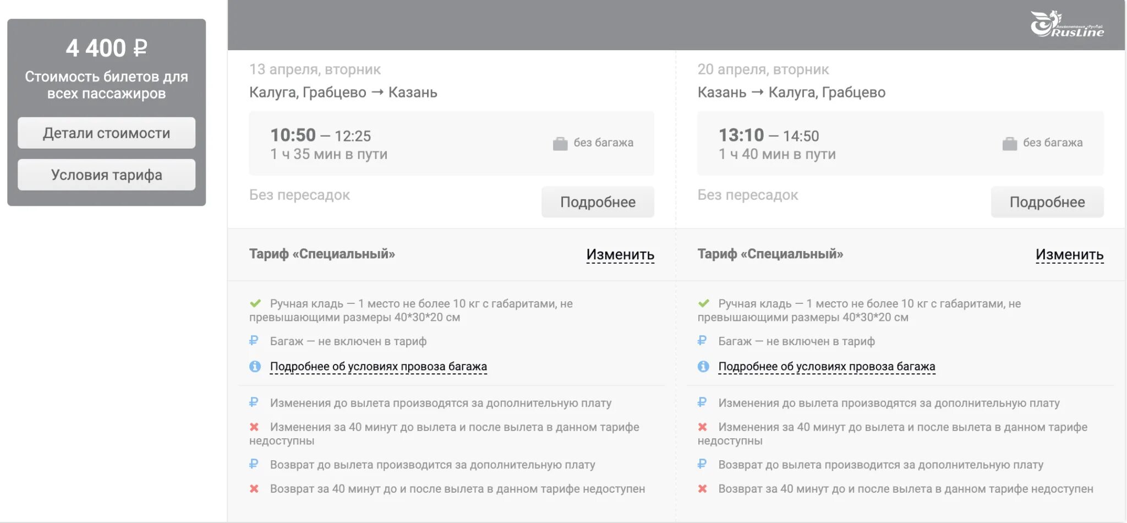Screen dimensions: 1127x523
Task: Click ruble icon for outbound 'Изменения до вылета'
Action: (x=254, y=402)
